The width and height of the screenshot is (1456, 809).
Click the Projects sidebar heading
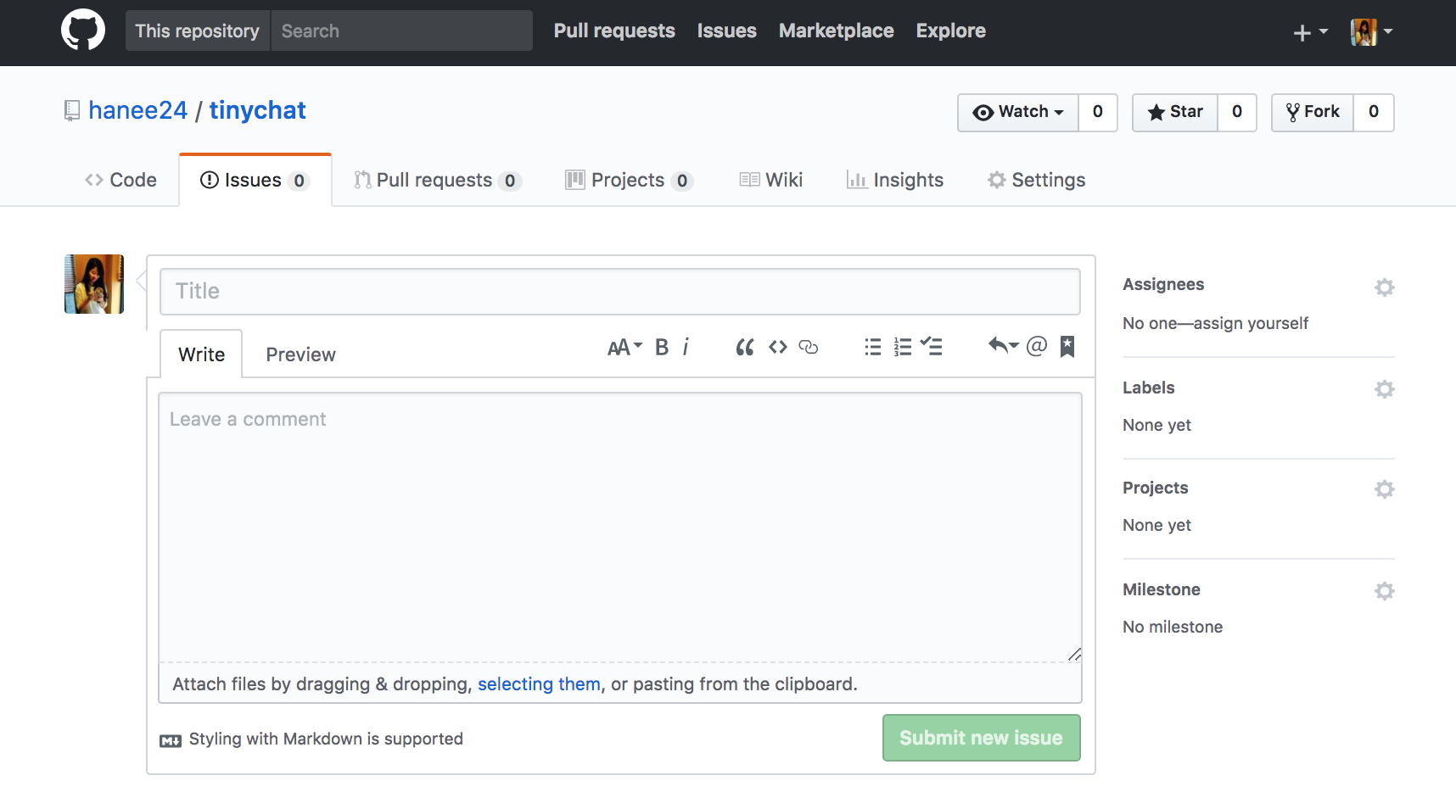point(1155,488)
